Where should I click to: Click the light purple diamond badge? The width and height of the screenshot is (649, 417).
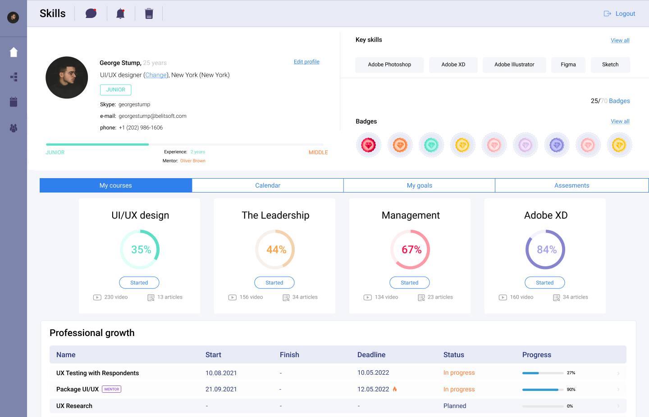526,145
